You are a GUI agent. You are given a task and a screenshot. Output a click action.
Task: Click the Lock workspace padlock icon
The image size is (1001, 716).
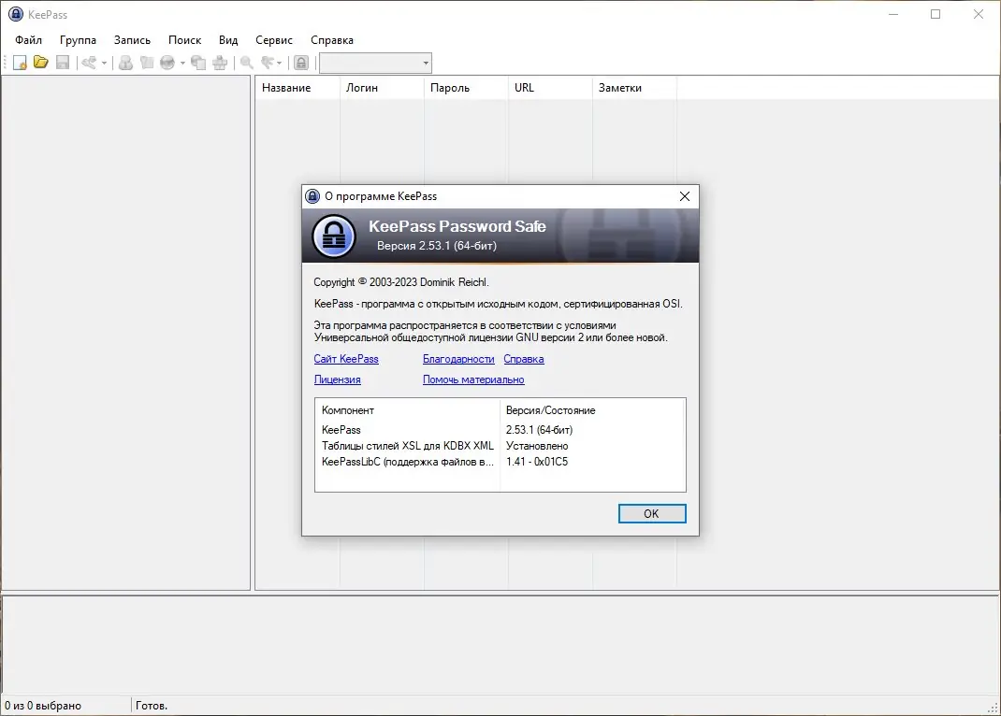(x=301, y=63)
